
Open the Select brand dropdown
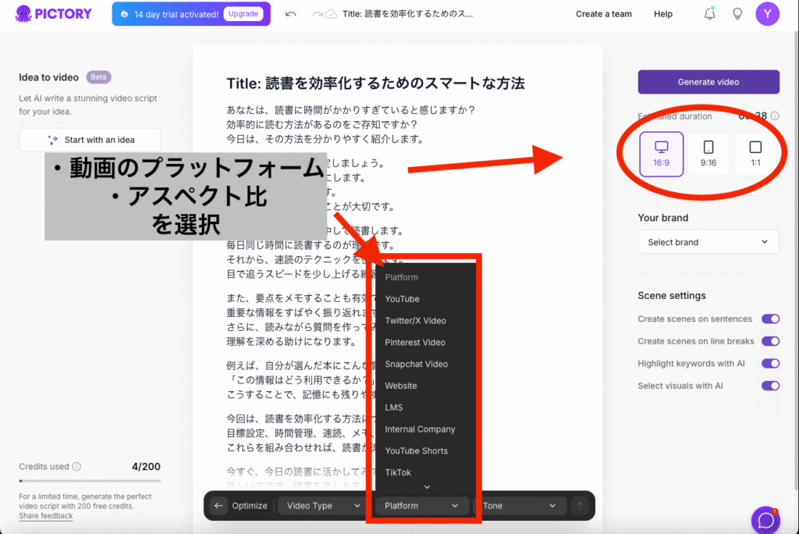click(x=708, y=242)
